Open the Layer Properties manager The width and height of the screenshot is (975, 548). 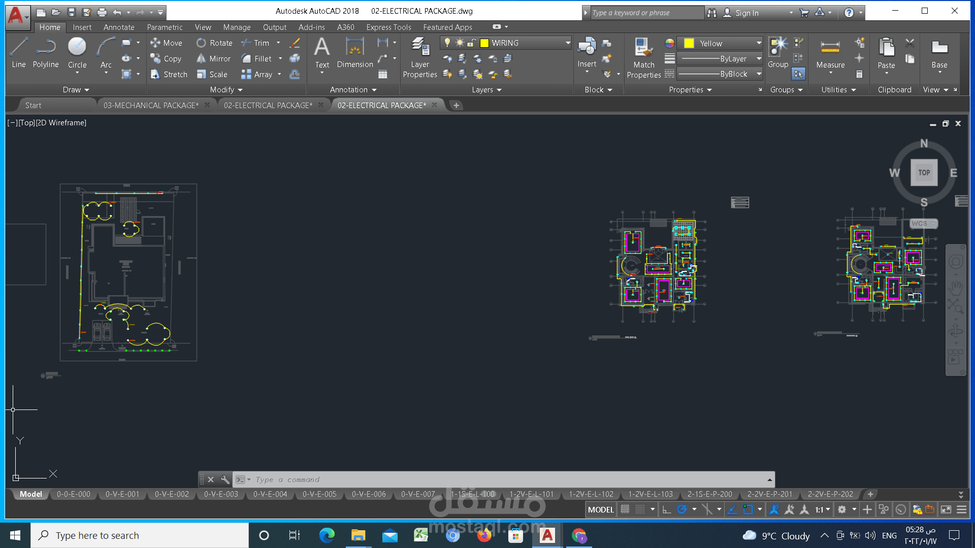pos(420,57)
